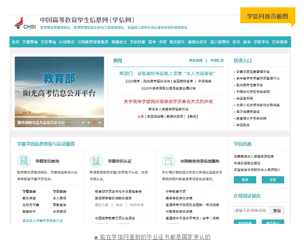Open 2020年高考录取日程及征集志愿时间 link
This screenshot has height=248, width=304.
[x=168, y=89]
